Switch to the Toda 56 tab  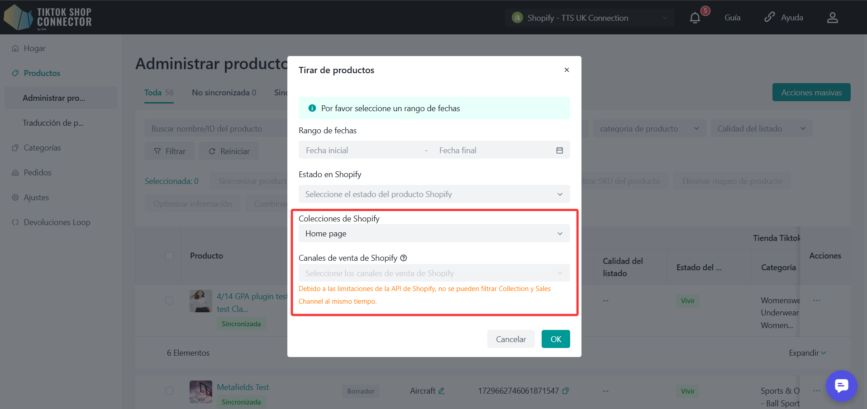tap(159, 93)
